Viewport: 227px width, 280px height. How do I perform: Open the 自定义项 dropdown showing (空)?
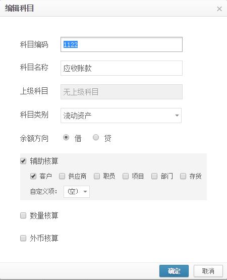tap(77, 192)
